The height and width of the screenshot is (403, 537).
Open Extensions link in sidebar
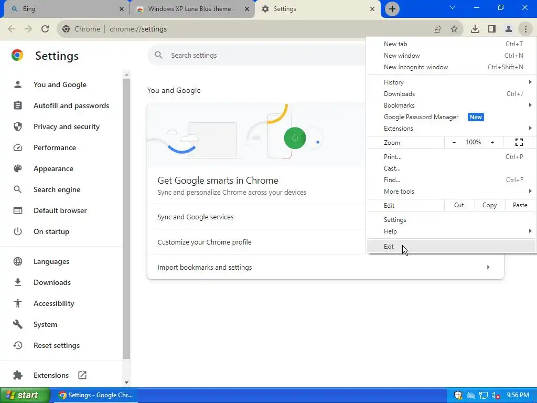click(51, 375)
